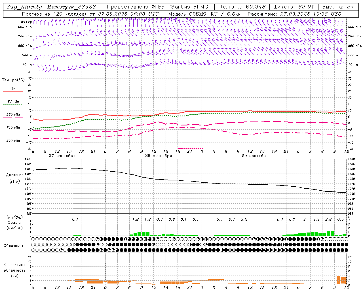Click the (мм/3ч.) precipitation unit label

click(14, 217)
